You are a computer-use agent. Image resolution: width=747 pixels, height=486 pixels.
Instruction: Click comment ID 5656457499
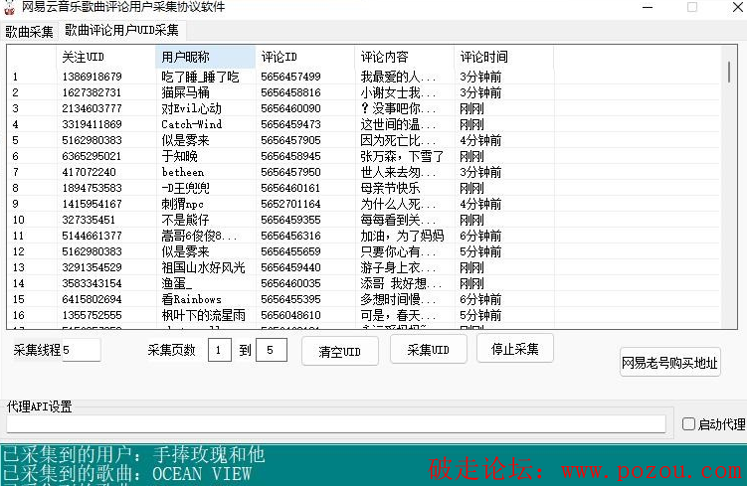click(x=290, y=77)
